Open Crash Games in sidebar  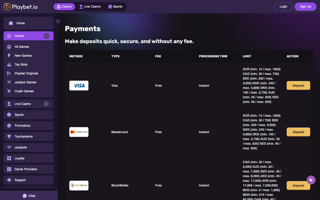click(x=29, y=91)
